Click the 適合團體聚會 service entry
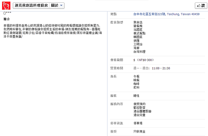 pyautogui.click(x=142, y=111)
